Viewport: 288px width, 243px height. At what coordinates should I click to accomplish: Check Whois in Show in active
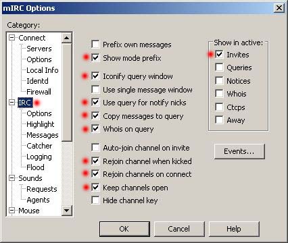coord(219,93)
